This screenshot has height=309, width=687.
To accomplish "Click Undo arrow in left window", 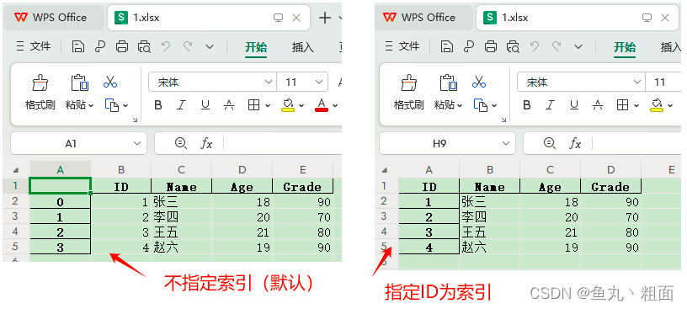I will click(166, 46).
